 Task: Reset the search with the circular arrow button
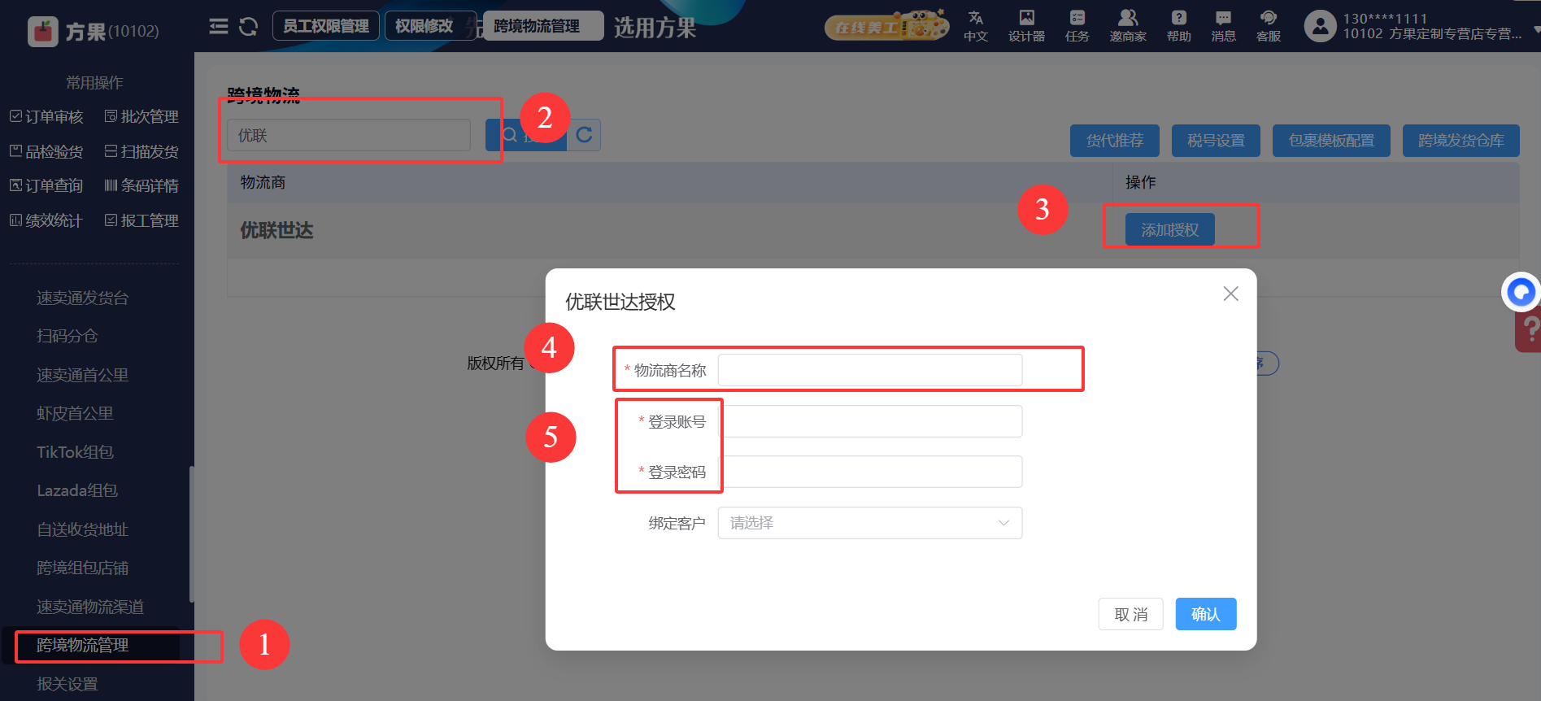(584, 135)
